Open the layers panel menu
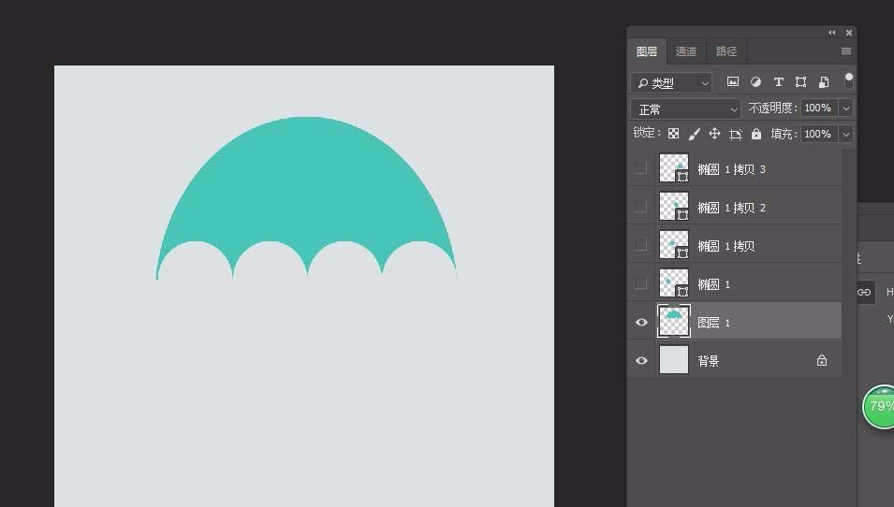This screenshot has height=507, width=894. 846,51
